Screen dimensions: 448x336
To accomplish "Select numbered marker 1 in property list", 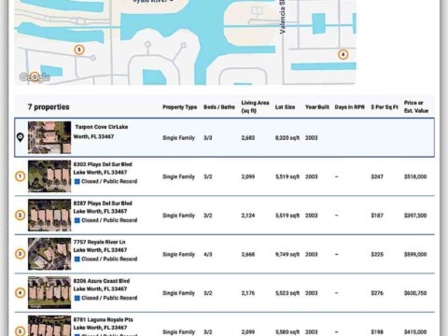I will pyautogui.click(x=21, y=176).
